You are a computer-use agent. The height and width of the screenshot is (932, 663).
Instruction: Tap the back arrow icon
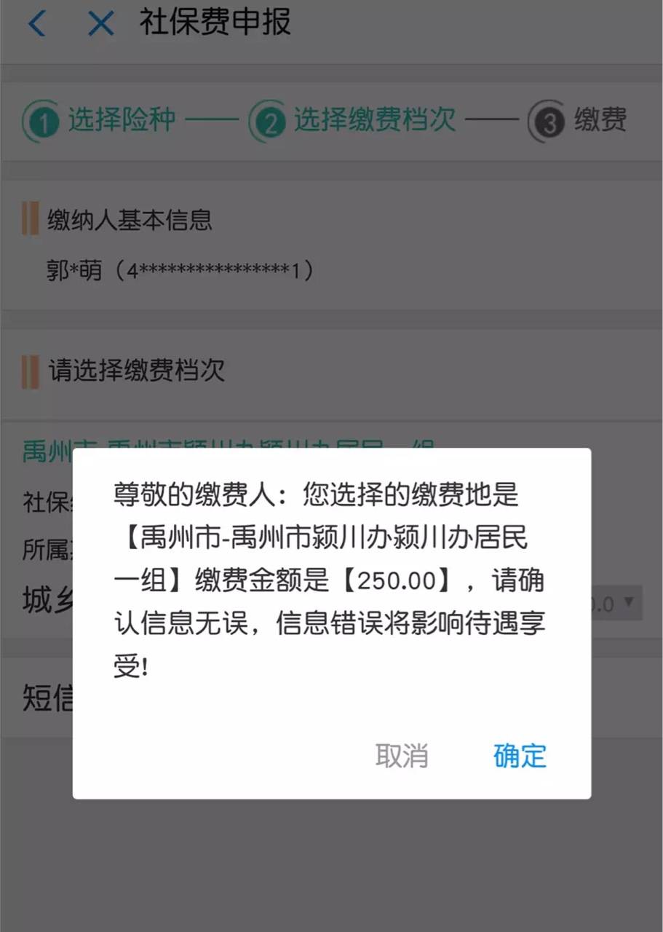click(x=36, y=24)
